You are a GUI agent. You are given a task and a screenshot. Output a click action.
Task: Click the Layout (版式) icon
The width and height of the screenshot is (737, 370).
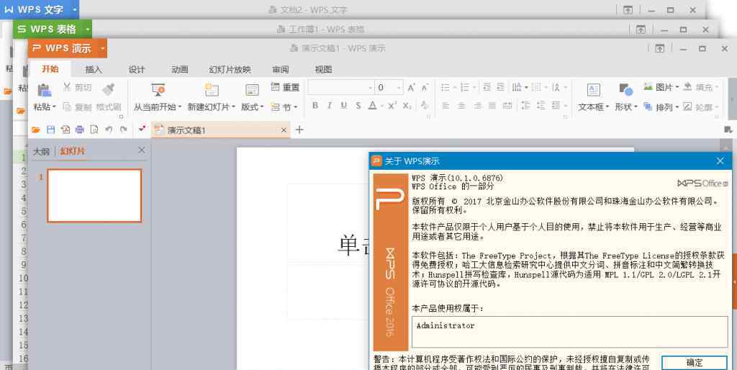252,89
